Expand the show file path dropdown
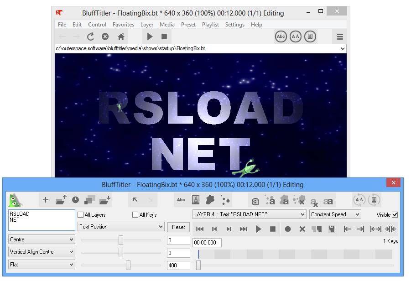 point(342,49)
